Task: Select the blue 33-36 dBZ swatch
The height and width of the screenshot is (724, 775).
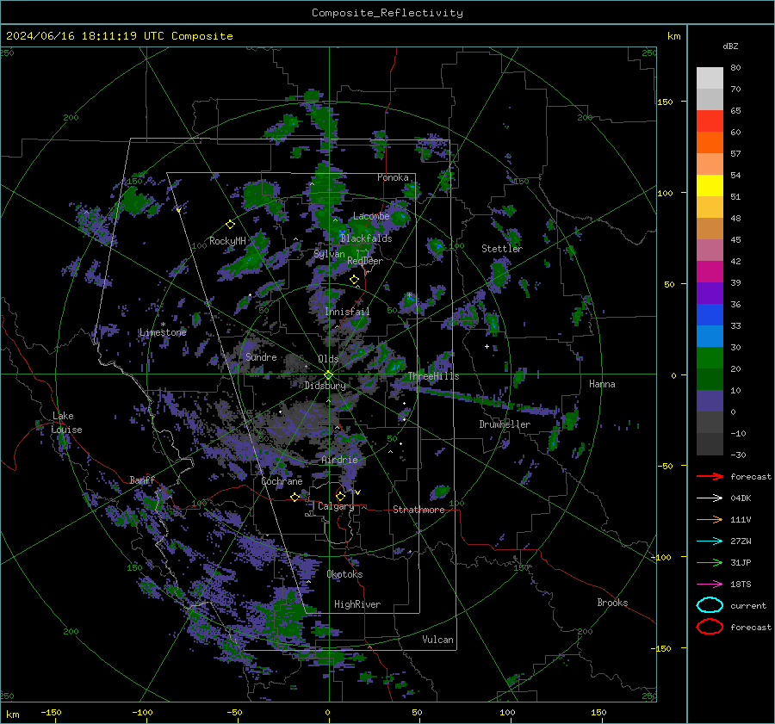Action: [710, 315]
